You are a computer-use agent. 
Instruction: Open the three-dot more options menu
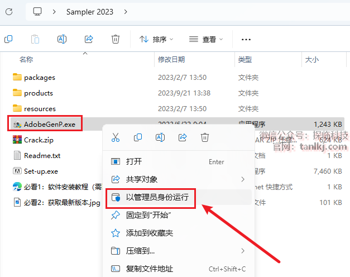246,40
